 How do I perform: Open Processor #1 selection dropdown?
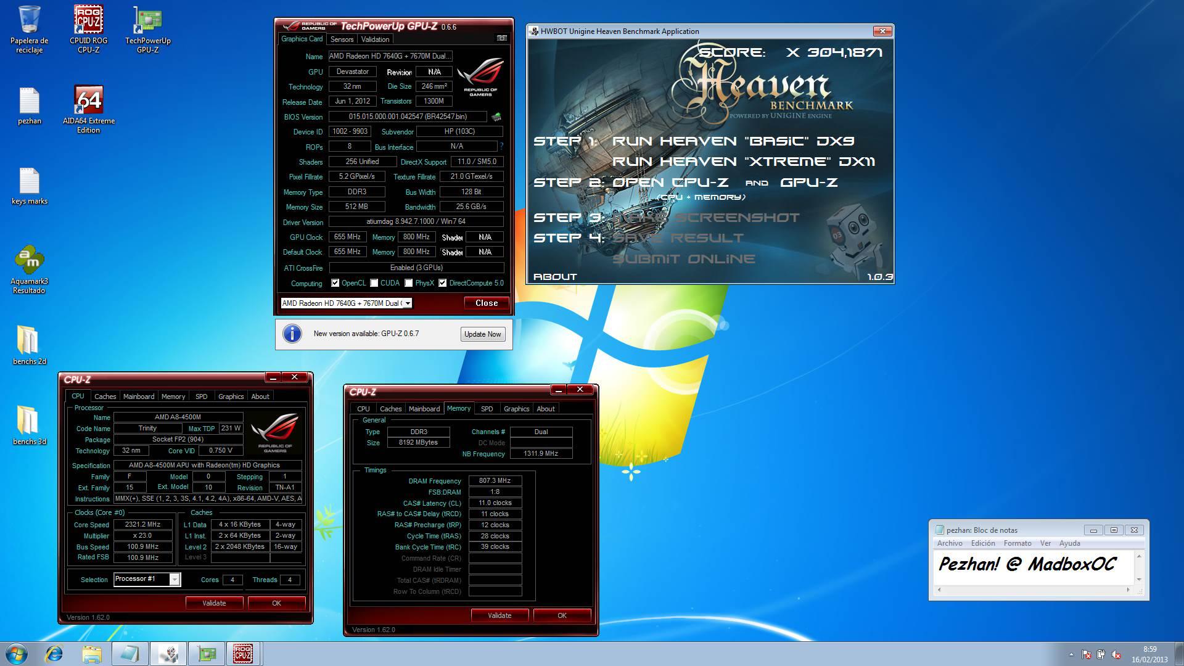point(147,579)
